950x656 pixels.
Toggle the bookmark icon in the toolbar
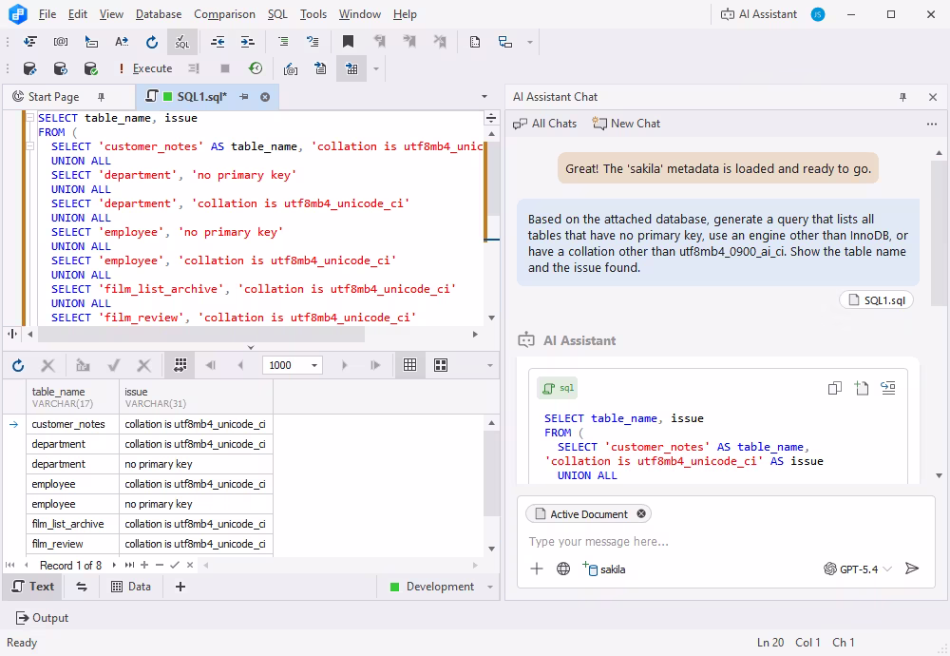point(348,42)
